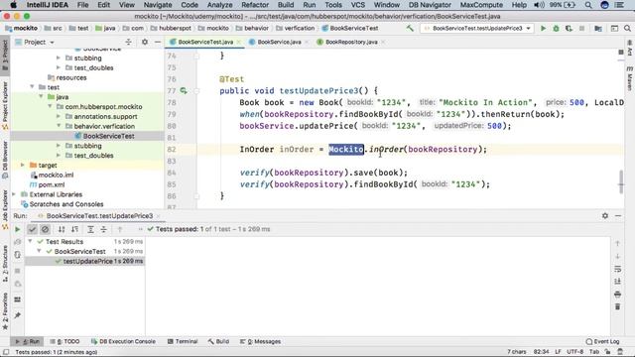Open the Messages tool window
This screenshot has height=357, width=635.
tap(260, 341)
